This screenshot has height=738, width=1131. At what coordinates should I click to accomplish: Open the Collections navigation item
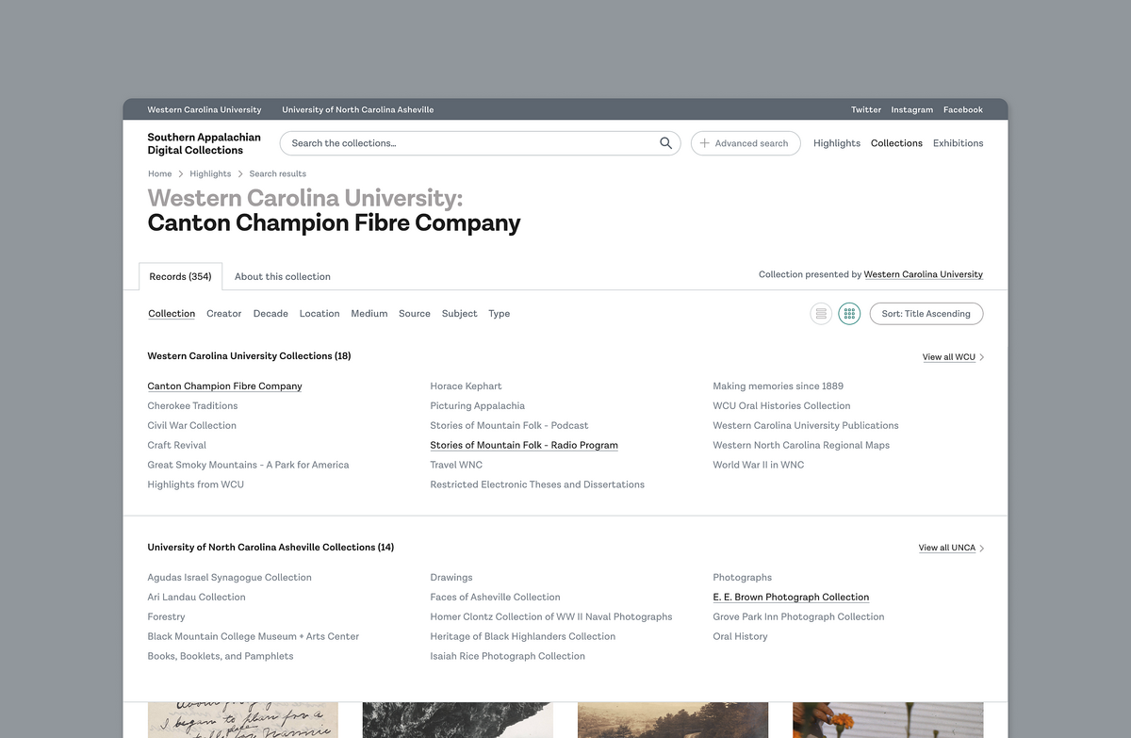point(895,142)
